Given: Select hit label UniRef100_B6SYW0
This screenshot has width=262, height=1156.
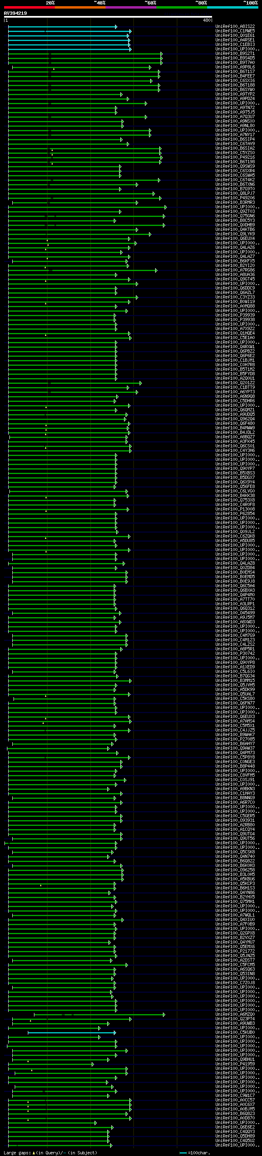Looking at the screenshot, I should click(235, 89).
